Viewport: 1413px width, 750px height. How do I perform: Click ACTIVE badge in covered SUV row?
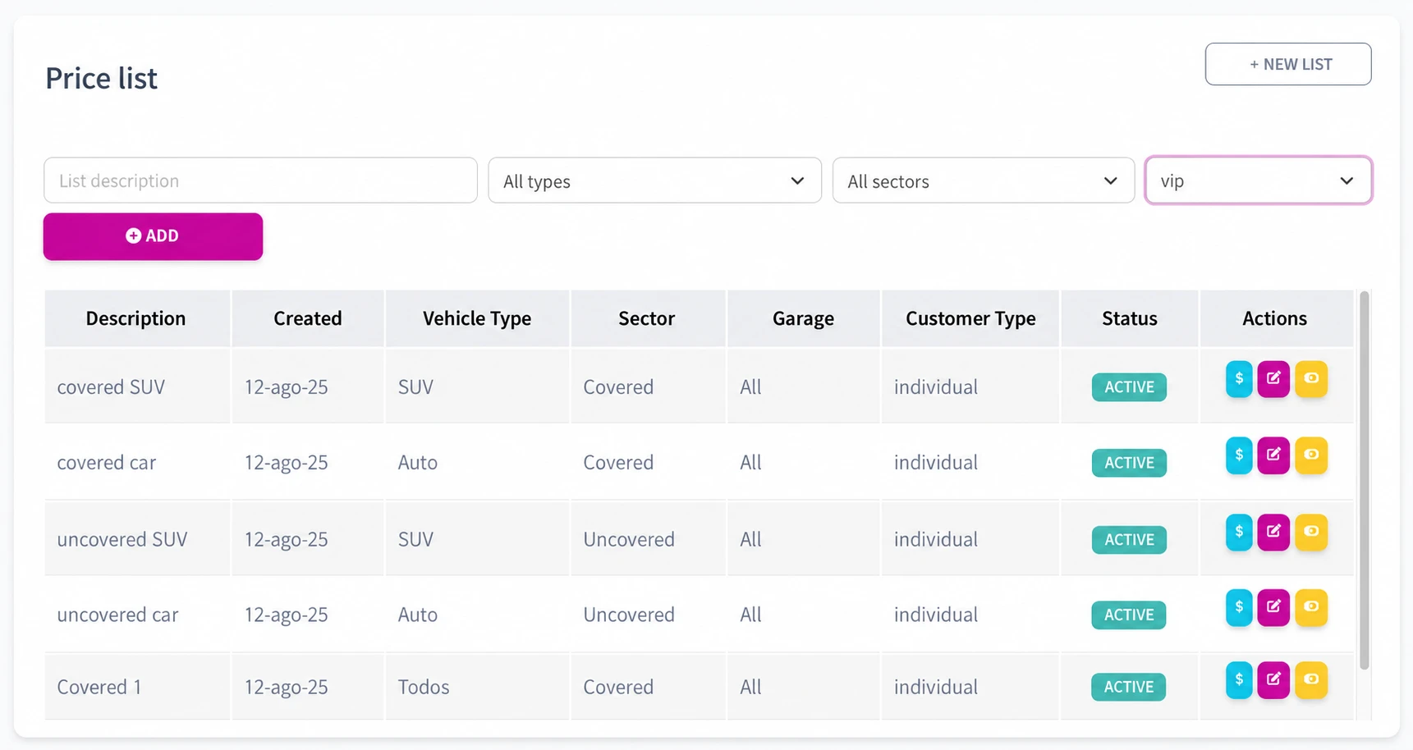click(1129, 387)
